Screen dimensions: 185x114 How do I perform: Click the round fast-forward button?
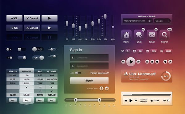138,62
